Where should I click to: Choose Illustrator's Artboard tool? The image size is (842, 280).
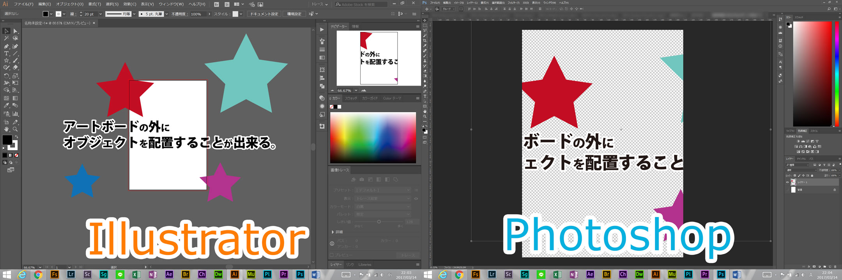click(x=6, y=122)
